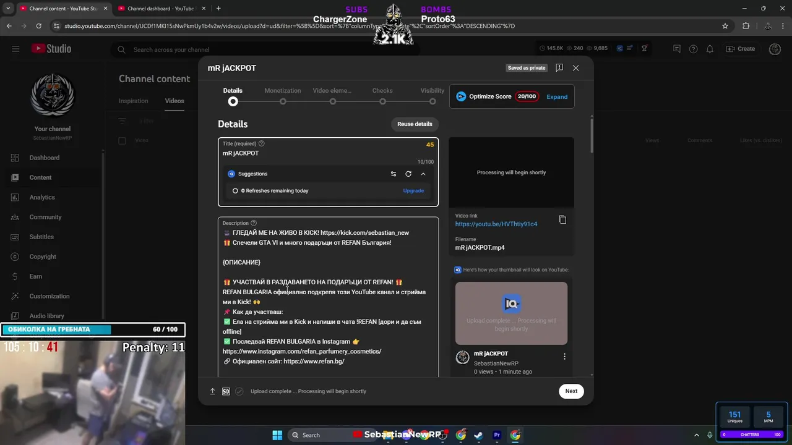Image resolution: width=792 pixels, height=445 pixels.
Task: Close the mR jACKPOT upload dialog
Action: point(575,68)
